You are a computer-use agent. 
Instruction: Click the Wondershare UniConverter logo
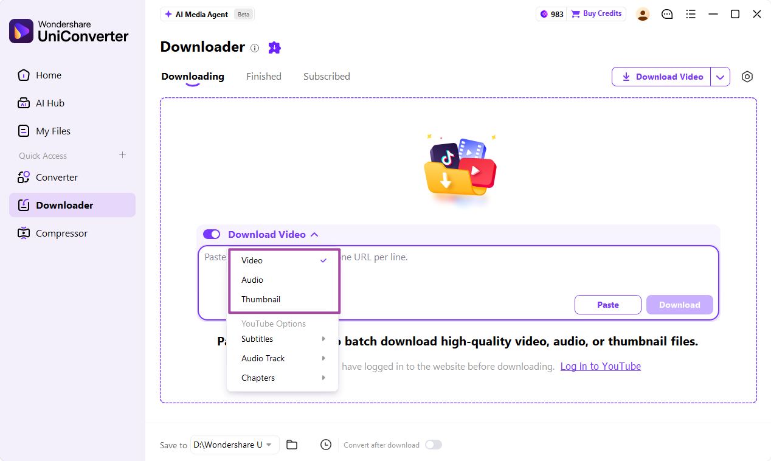click(69, 31)
